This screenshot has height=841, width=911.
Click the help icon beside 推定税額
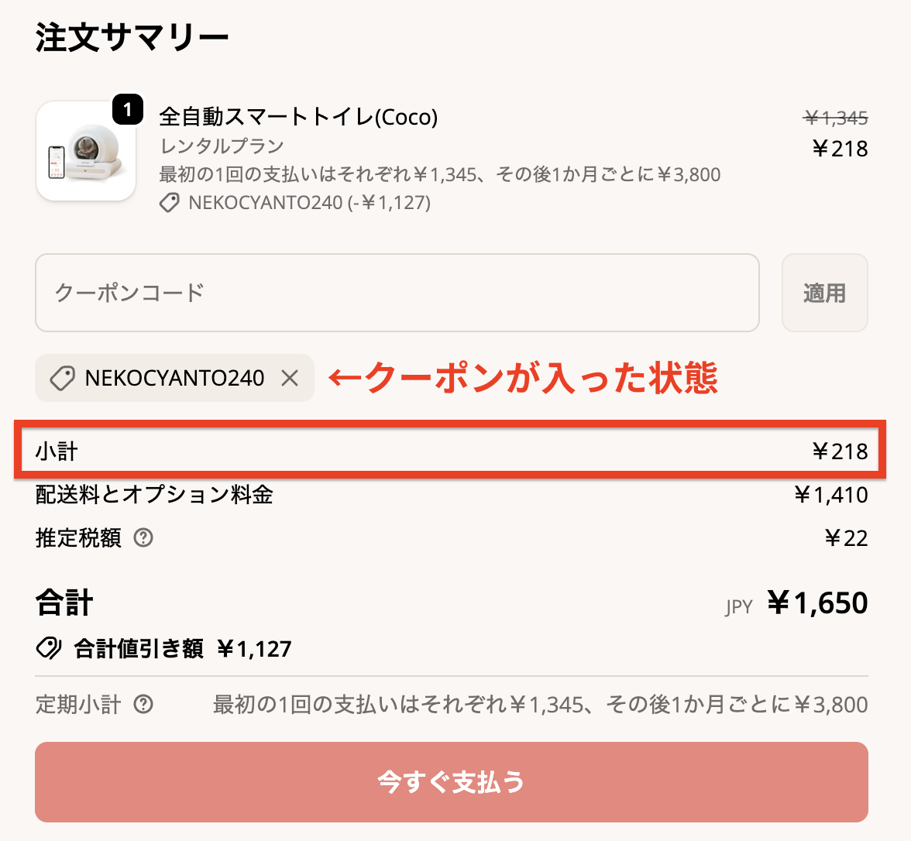(x=143, y=537)
